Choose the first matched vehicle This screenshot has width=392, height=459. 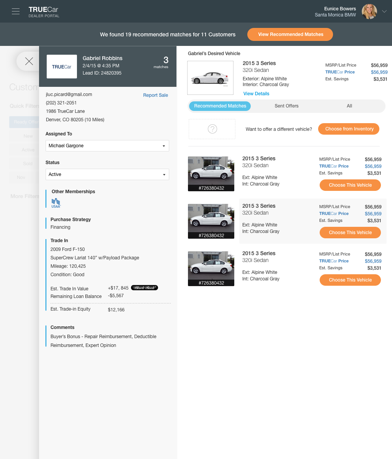[x=350, y=185]
